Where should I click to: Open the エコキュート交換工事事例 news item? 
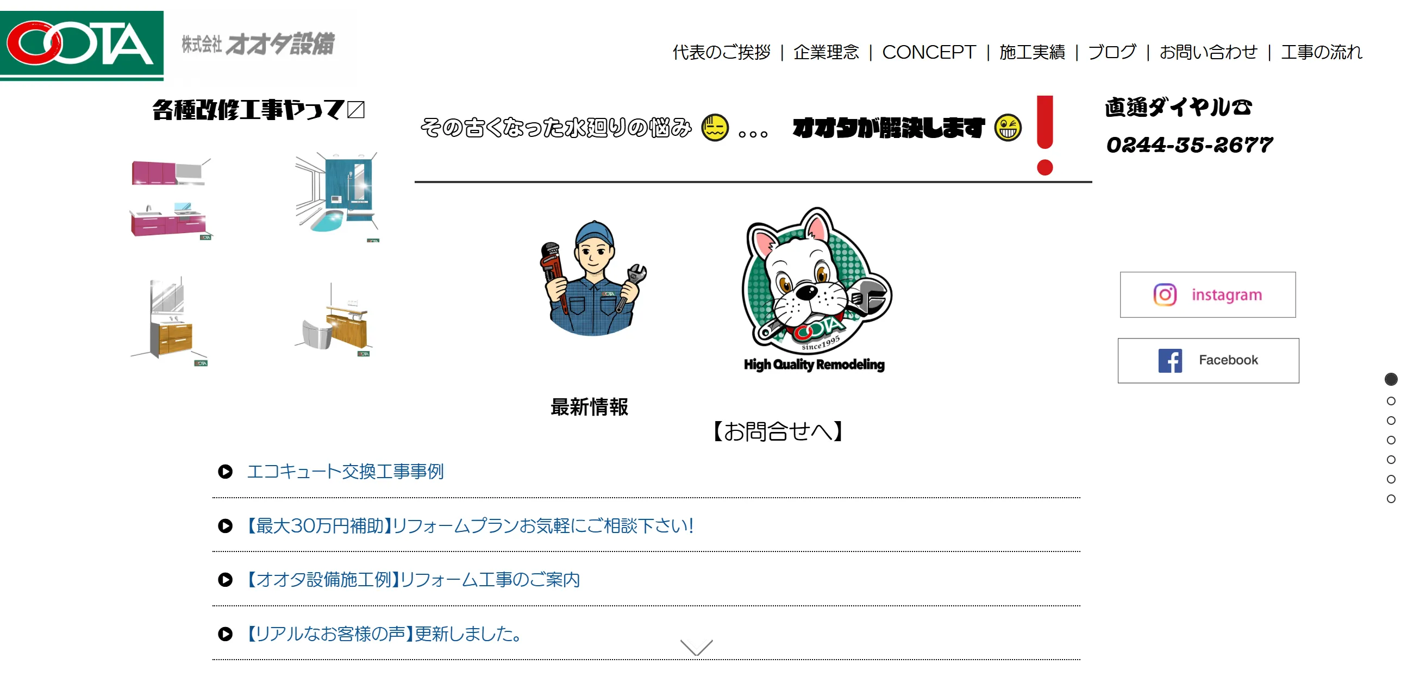point(345,472)
